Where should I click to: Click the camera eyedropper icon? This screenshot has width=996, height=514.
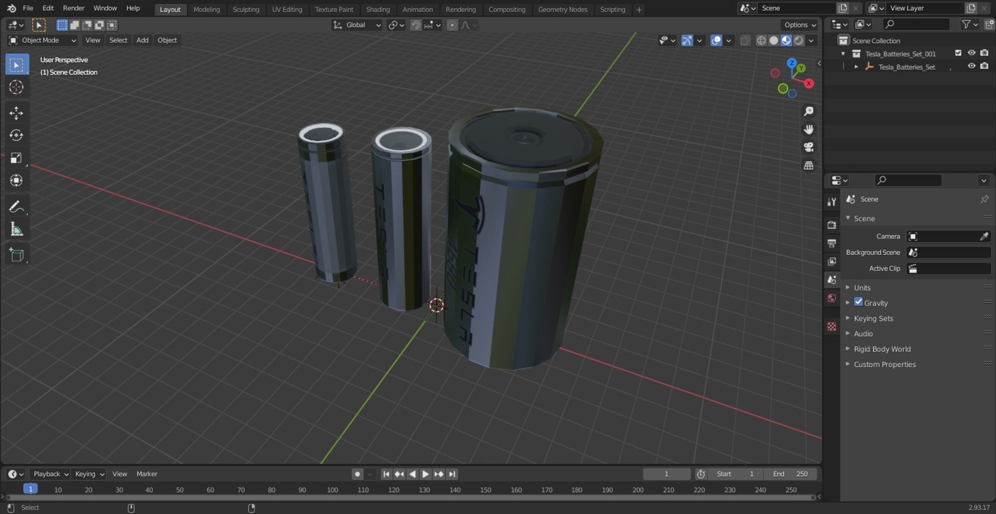pyautogui.click(x=984, y=237)
